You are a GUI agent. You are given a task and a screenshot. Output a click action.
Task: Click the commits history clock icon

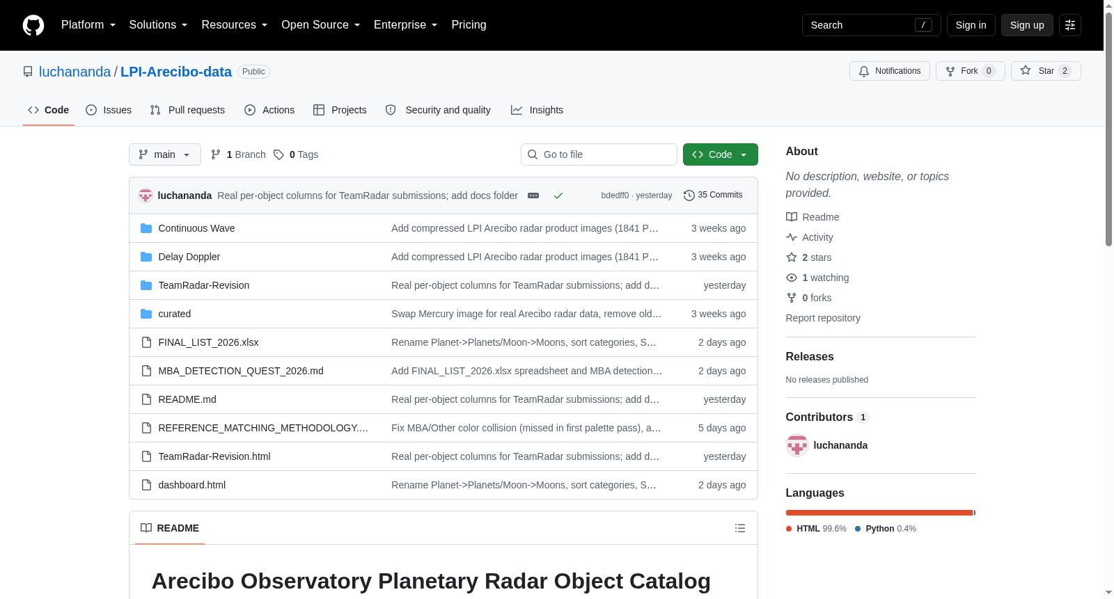click(x=689, y=195)
